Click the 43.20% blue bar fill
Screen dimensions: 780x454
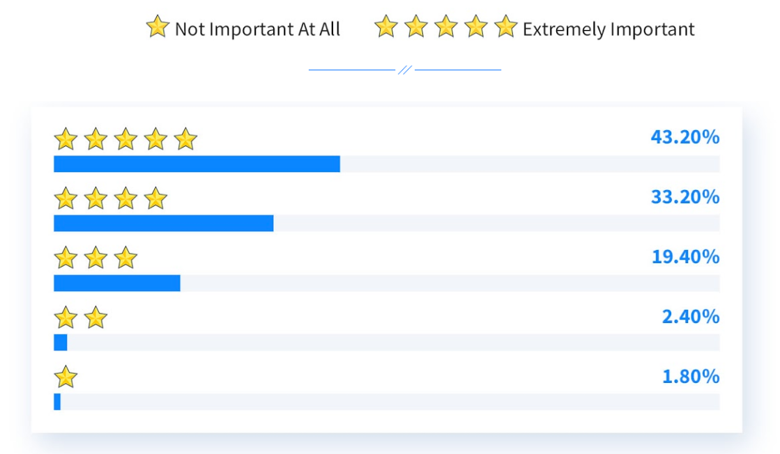click(197, 164)
